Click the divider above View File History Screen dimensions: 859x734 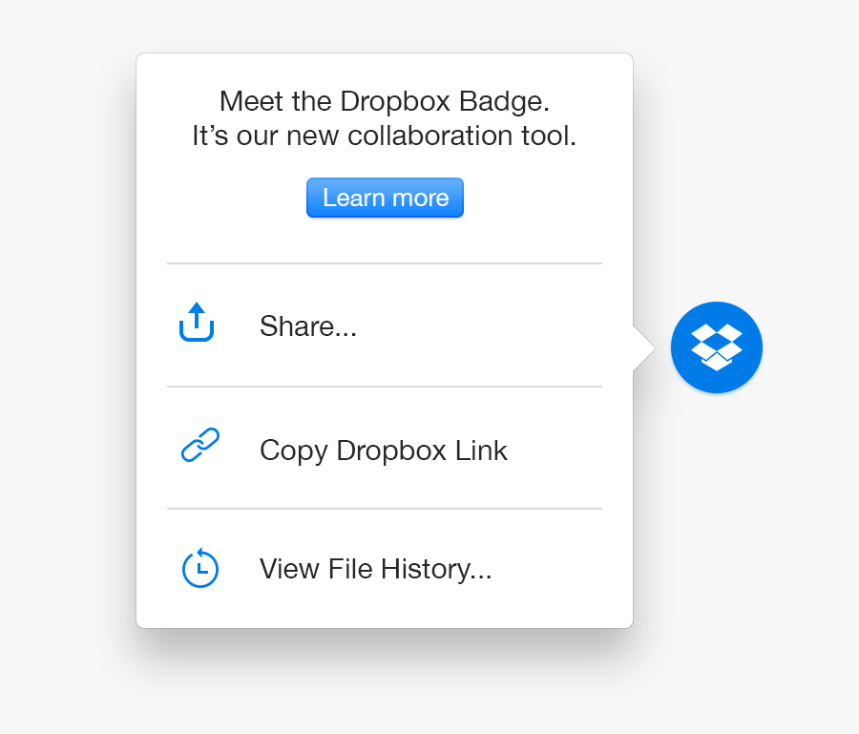tap(384, 509)
